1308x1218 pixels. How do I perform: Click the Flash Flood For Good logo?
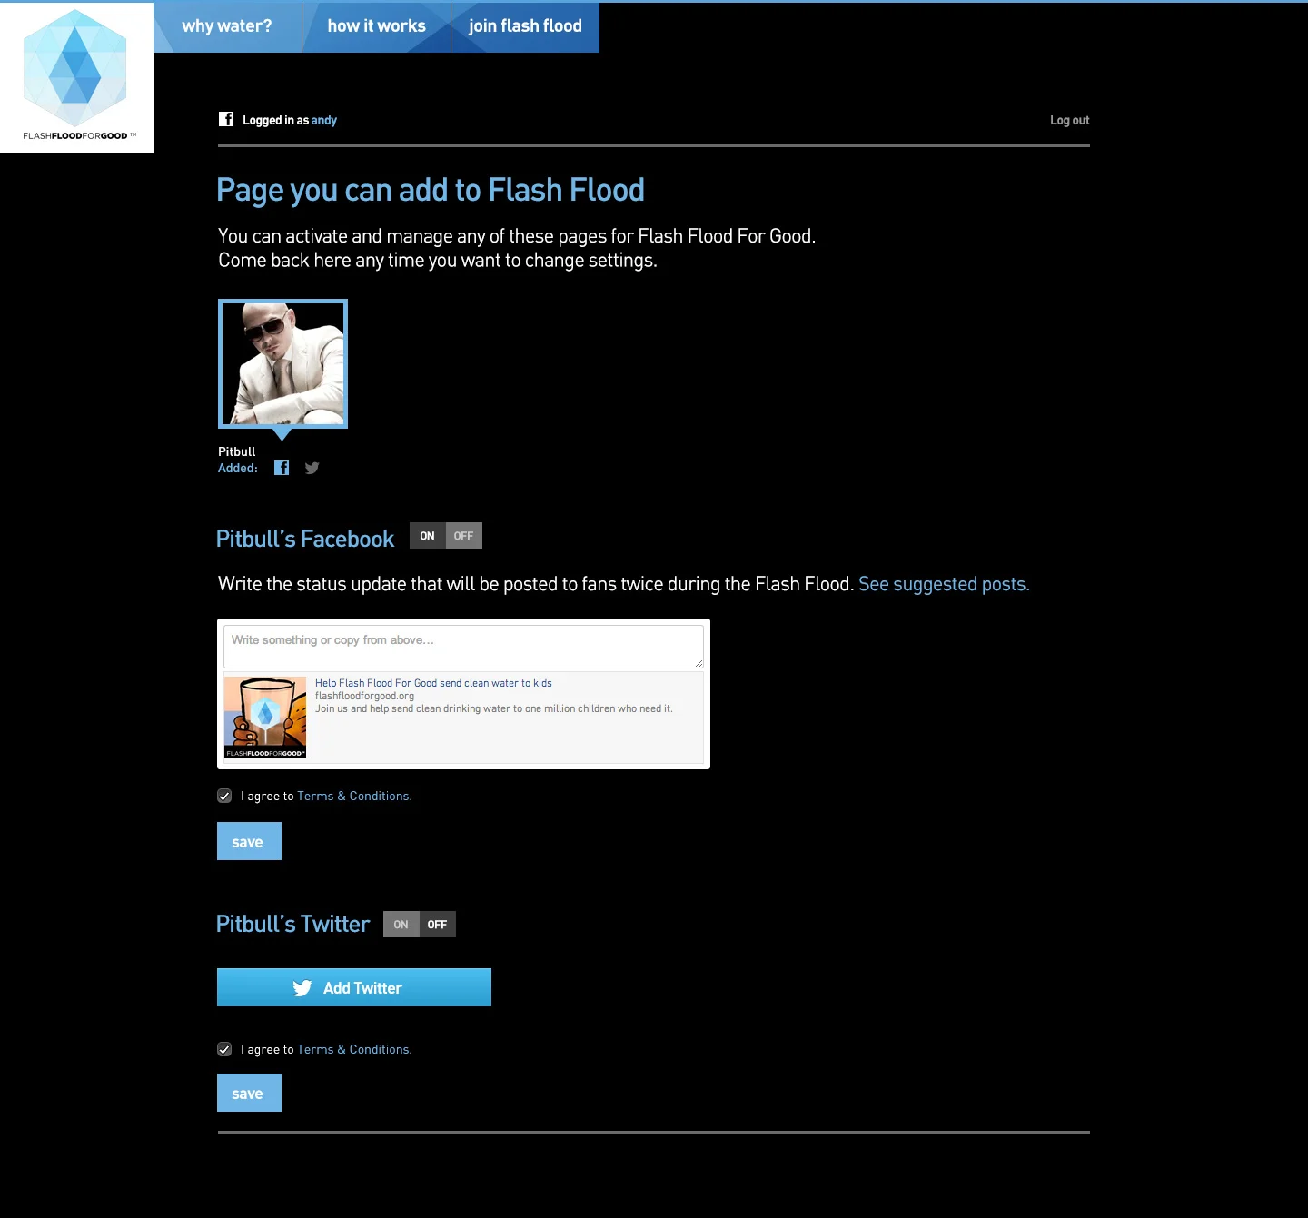[76, 76]
